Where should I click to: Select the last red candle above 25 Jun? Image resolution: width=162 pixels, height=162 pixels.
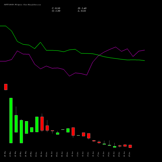click(x=130, y=146)
